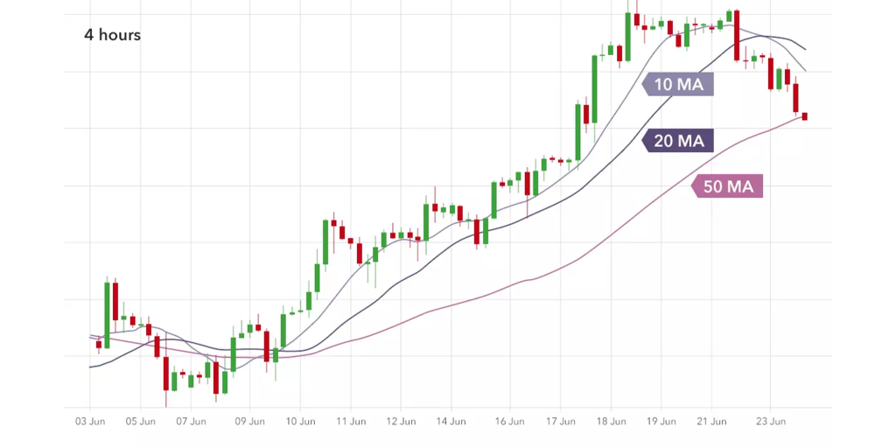Select the 21 Jun date label

point(712,421)
